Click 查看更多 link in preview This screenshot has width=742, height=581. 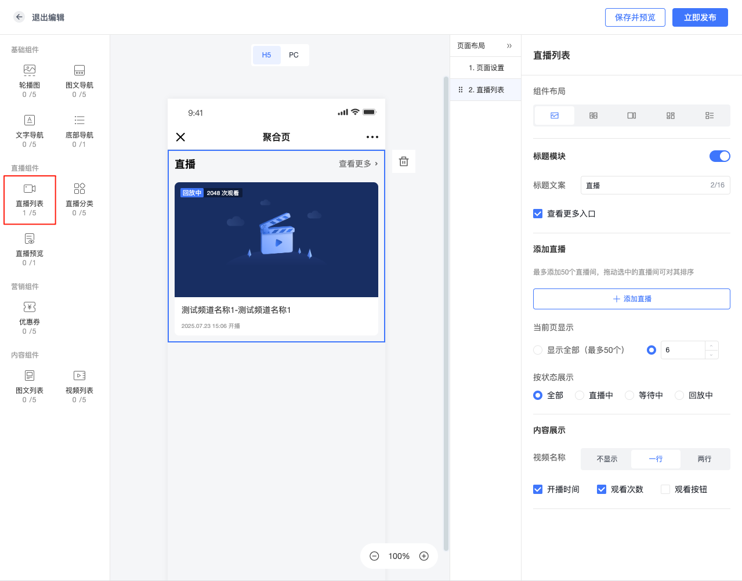click(359, 164)
